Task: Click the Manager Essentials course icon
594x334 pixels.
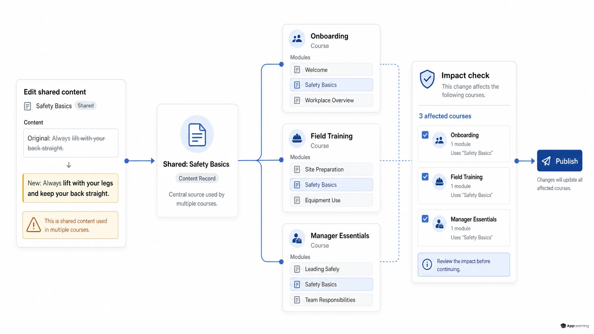Action: pyautogui.click(x=297, y=238)
